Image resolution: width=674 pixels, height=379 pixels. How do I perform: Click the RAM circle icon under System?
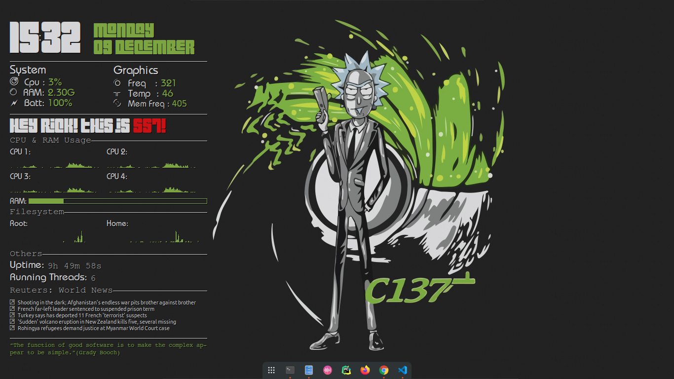coord(14,92)
